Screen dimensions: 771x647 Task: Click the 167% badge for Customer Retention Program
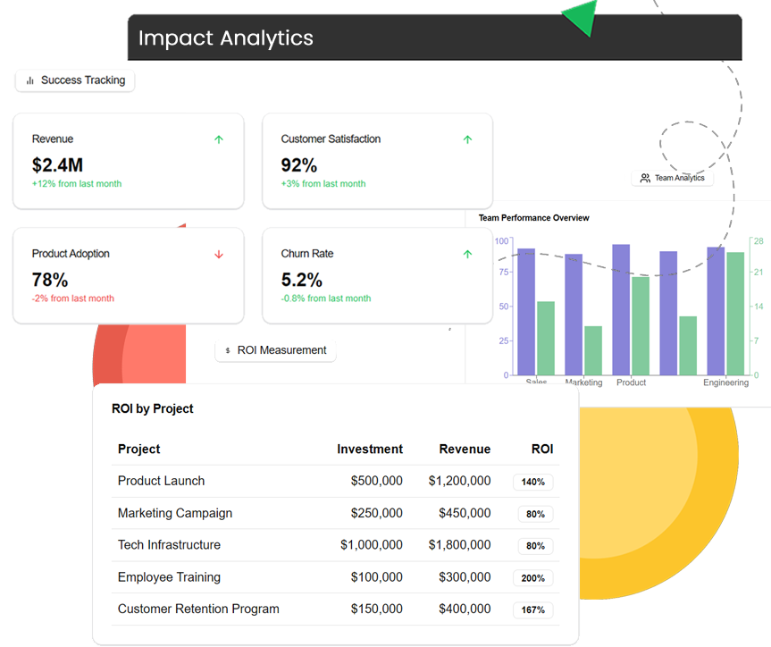point(532,610)
